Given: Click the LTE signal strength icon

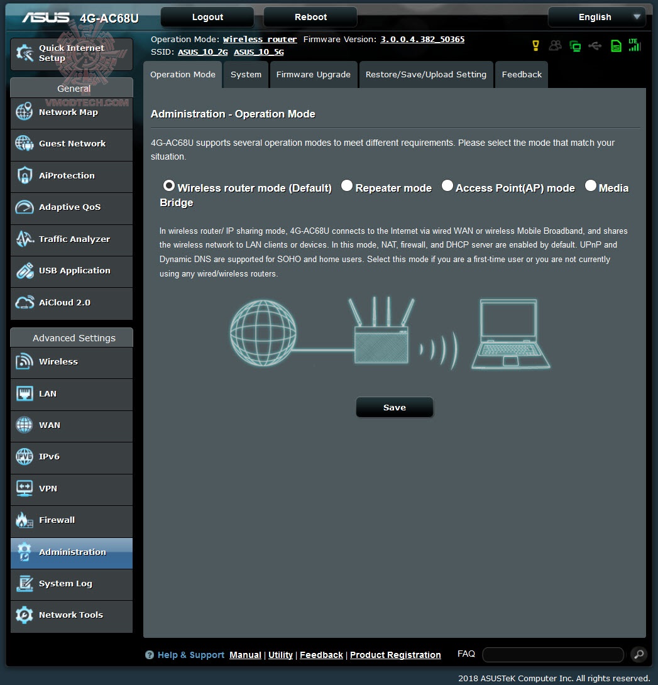Looking at the screenshot, I should pos(634,45).
